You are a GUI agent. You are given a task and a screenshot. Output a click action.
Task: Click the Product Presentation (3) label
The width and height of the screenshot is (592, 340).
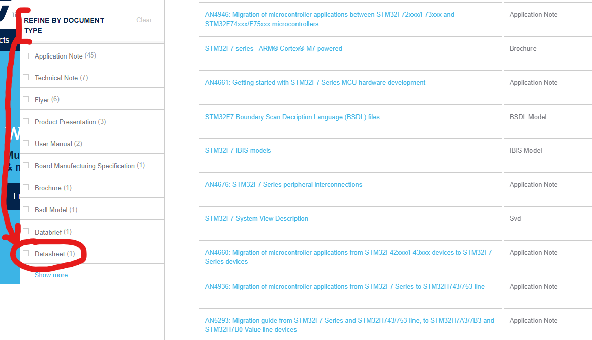tap(70, 122)
